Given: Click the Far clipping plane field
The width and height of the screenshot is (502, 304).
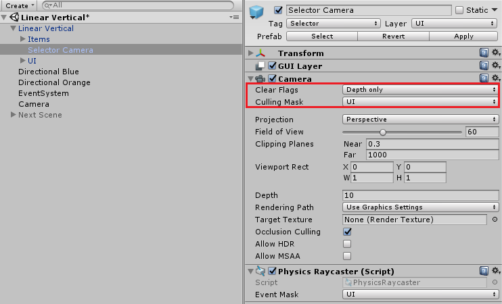Looking at the screenshot, I should coord(432,155).
